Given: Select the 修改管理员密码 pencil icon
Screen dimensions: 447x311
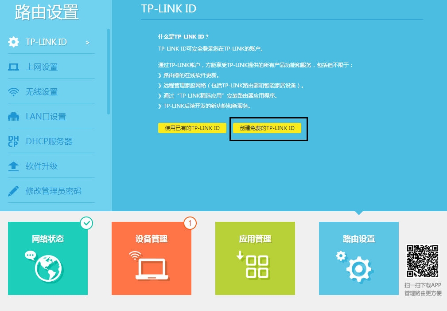Looking at the screenshot, I should coord(14,190).
